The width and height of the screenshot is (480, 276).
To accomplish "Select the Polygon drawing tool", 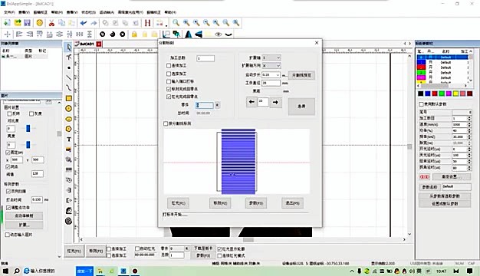I will coord(69,129).
